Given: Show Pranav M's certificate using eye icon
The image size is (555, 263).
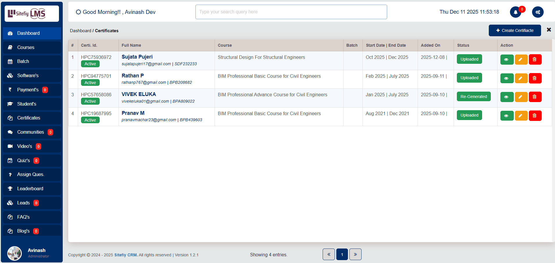Looking at the screenshot, I should coord(506,116).
